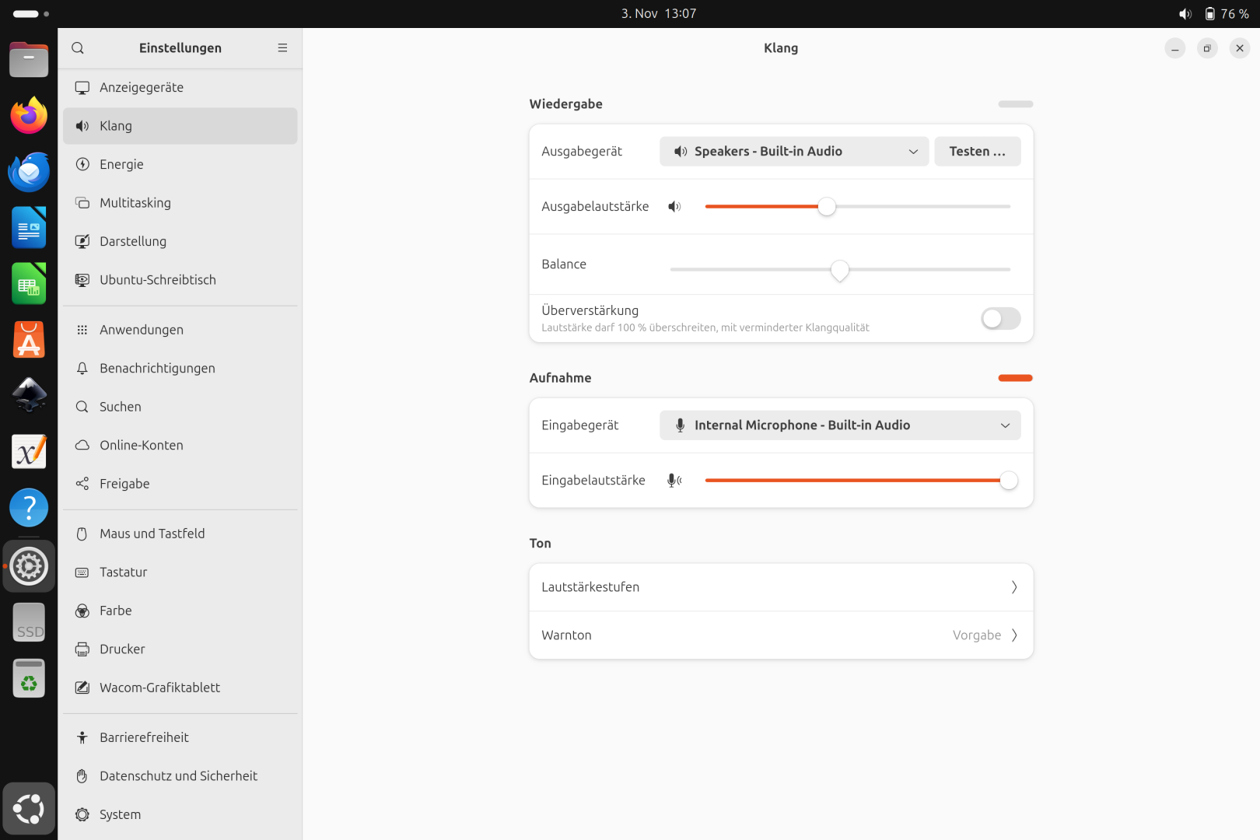
Task: Click on the Ausgabelautstärke slider
Action: tap(858, 207)
